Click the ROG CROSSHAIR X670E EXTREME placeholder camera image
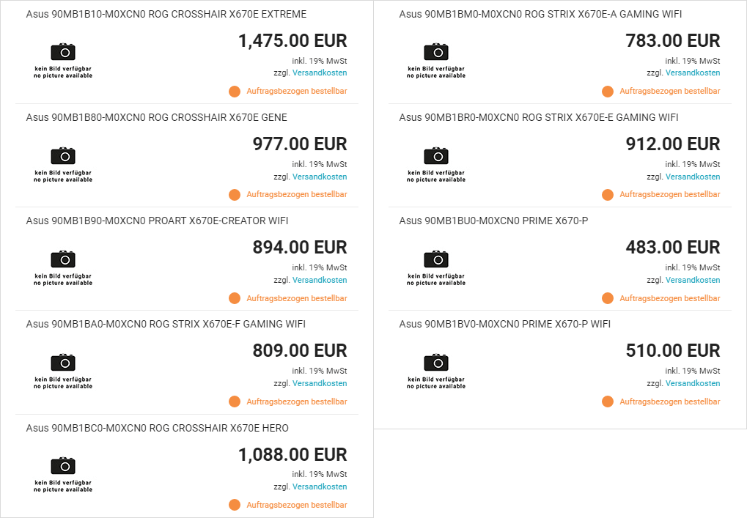This screenshot has width=747, height=518. [x=63, y=61]
